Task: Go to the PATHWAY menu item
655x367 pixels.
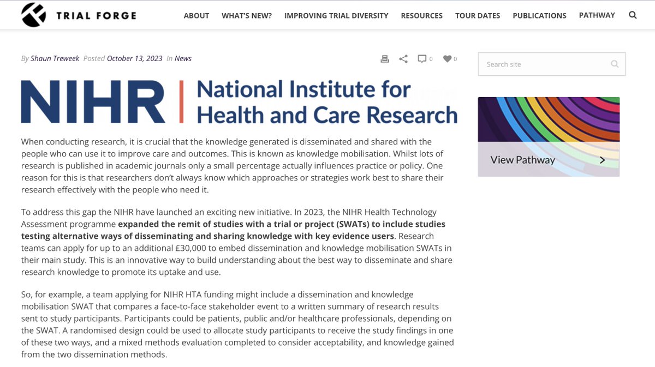Action: click(597, 15)
